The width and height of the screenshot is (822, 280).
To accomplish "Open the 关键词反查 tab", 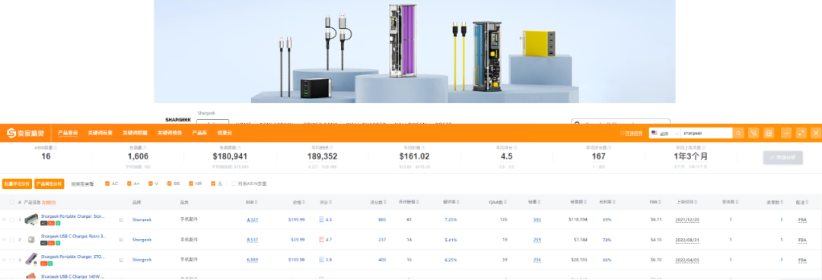I will tap(100, 134).
